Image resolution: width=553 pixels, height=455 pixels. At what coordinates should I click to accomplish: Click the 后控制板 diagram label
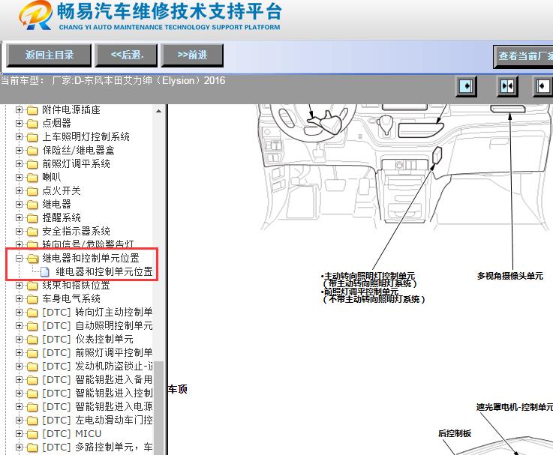(x=455, y=433)
